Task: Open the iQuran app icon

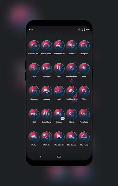Action: coord(34,69)
